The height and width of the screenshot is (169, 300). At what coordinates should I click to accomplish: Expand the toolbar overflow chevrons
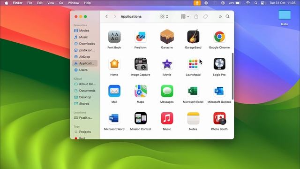point(220,17)
